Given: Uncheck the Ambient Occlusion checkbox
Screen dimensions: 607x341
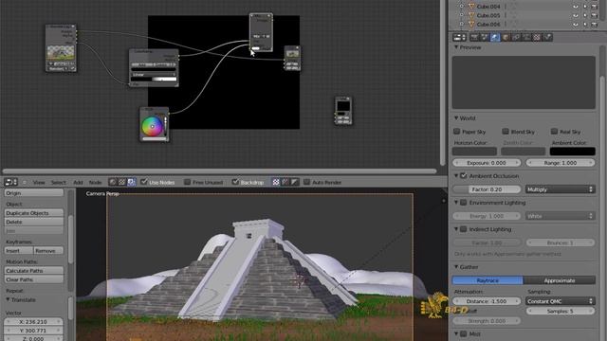Looking at the screenshot, I should point(464,175).
